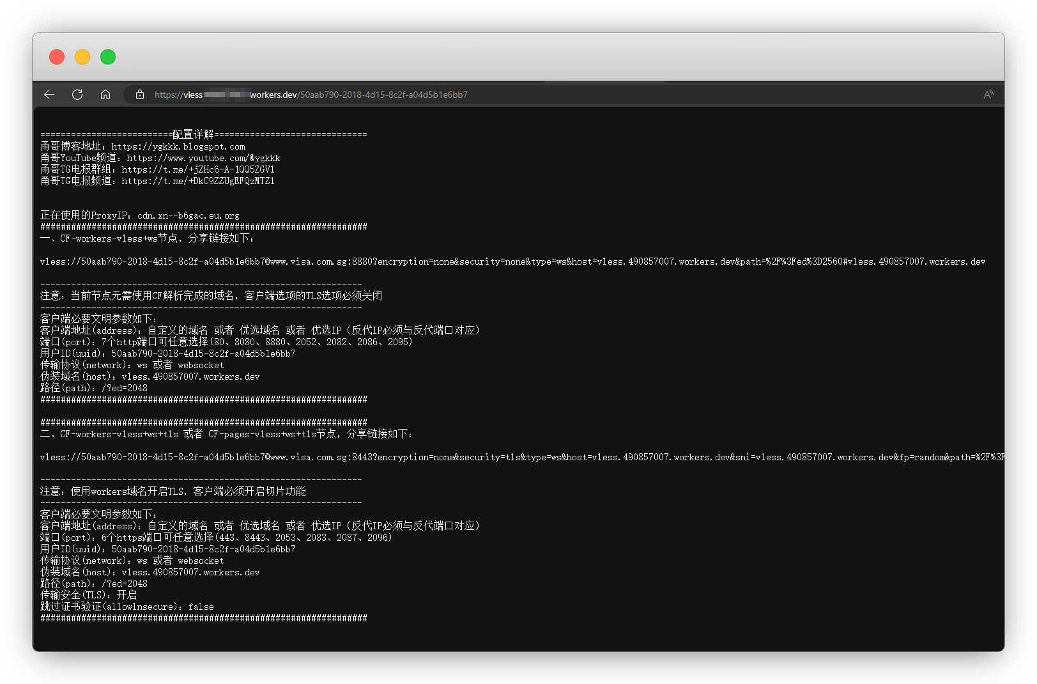1037x684 pixels.
Task: Click the allowInsecure false line
Action: point(127,607)
